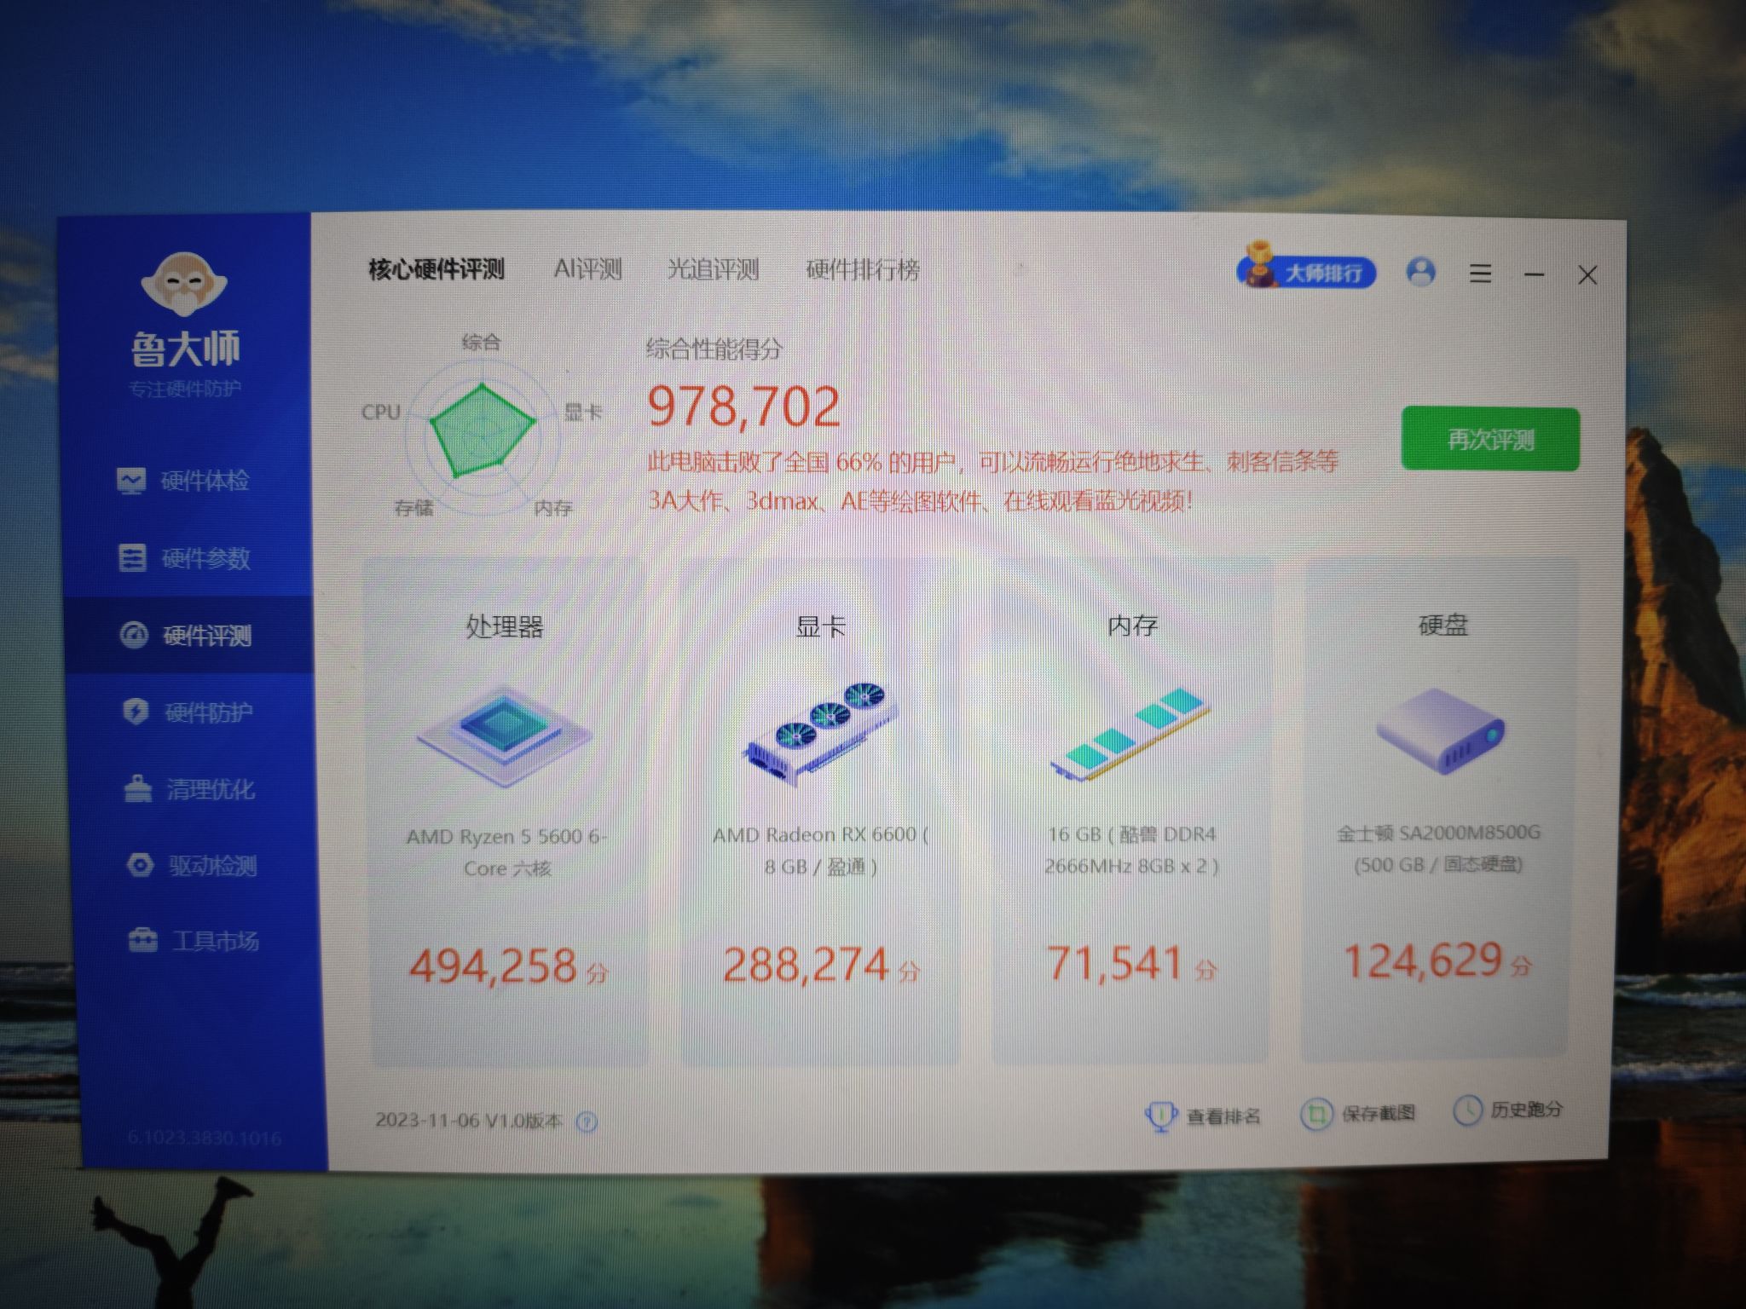Switch to AI评测 tab

[x=588, y=270]
